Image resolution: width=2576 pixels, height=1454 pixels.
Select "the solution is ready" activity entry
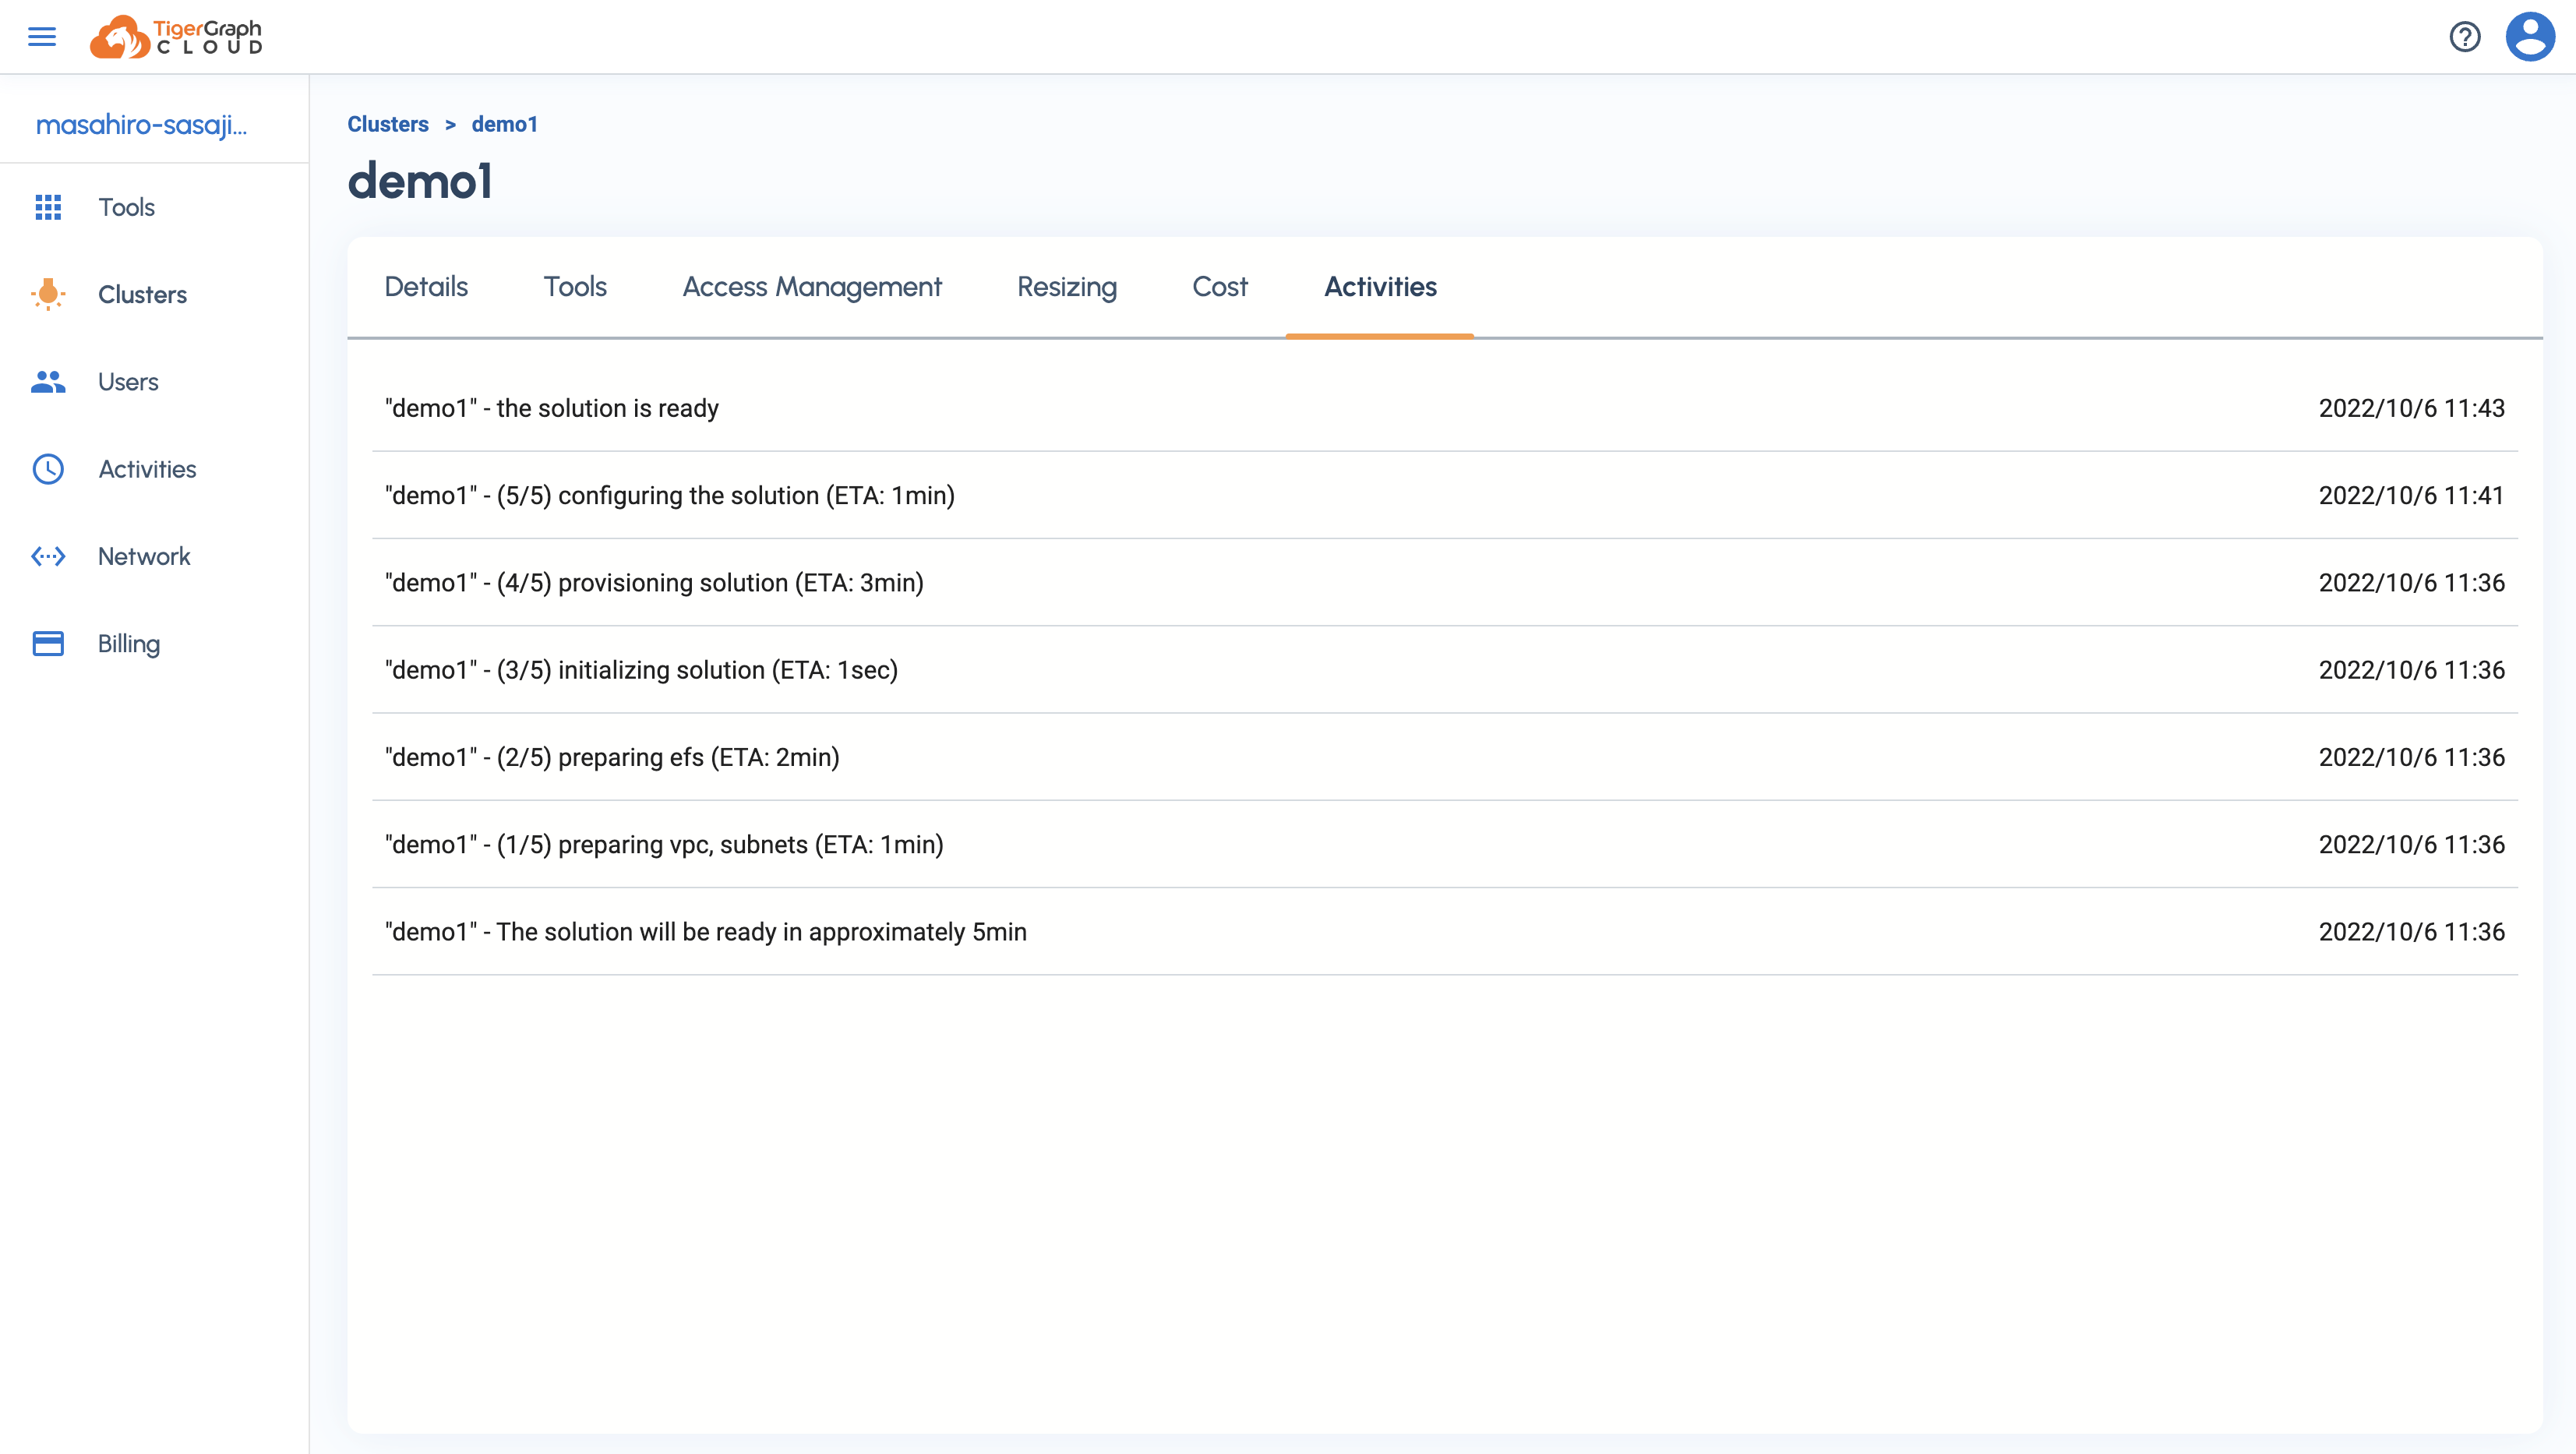[552, 408]
